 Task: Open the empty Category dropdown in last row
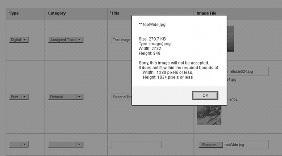click(x=66, y=144)
